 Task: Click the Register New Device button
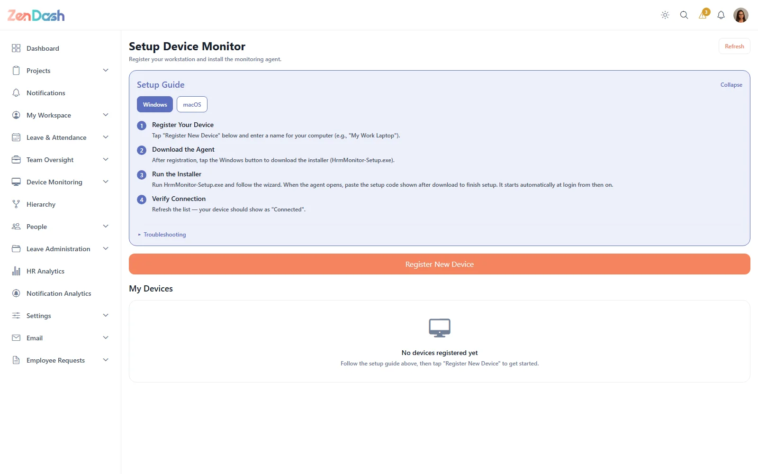tap(440, 264)
